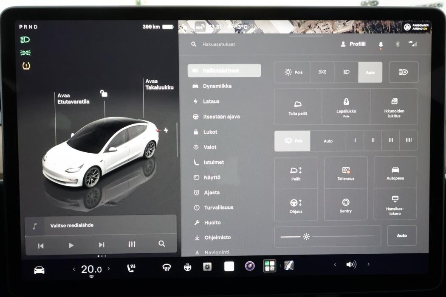The height and width of the screenshot is (297, 446).
Task: Open the camera app purple icon
Action: click(250, 266)
